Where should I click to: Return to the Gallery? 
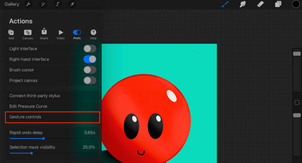tap(12, 5)
